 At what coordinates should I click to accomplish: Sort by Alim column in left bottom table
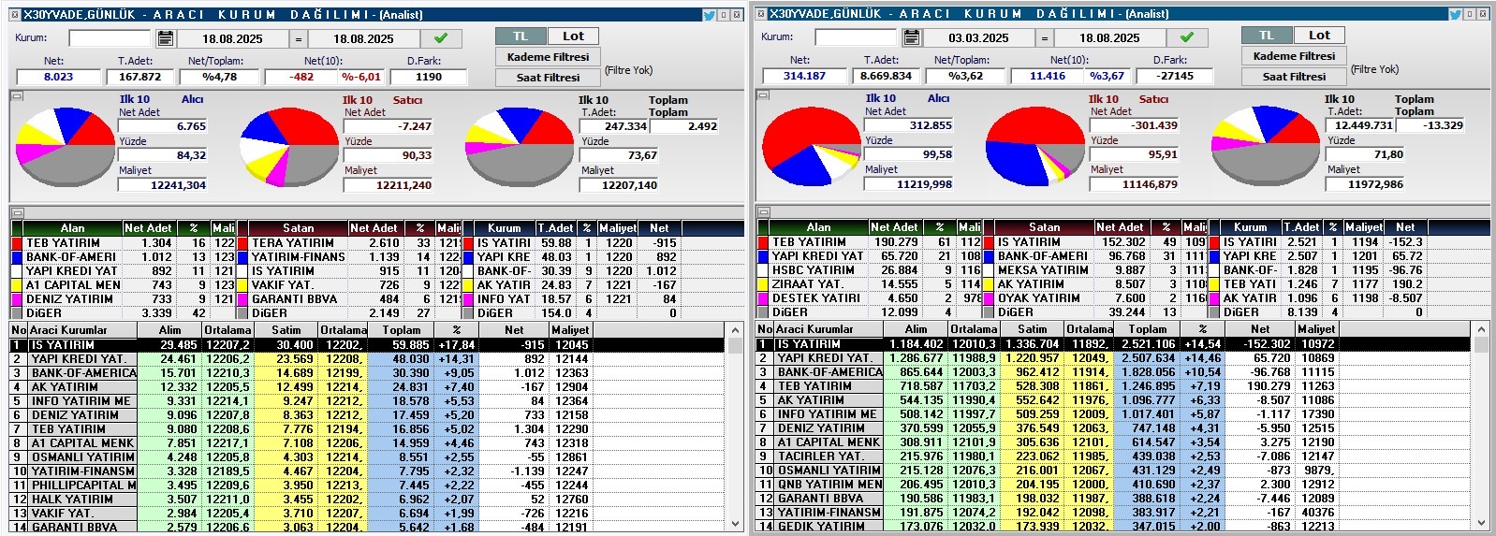169,330
